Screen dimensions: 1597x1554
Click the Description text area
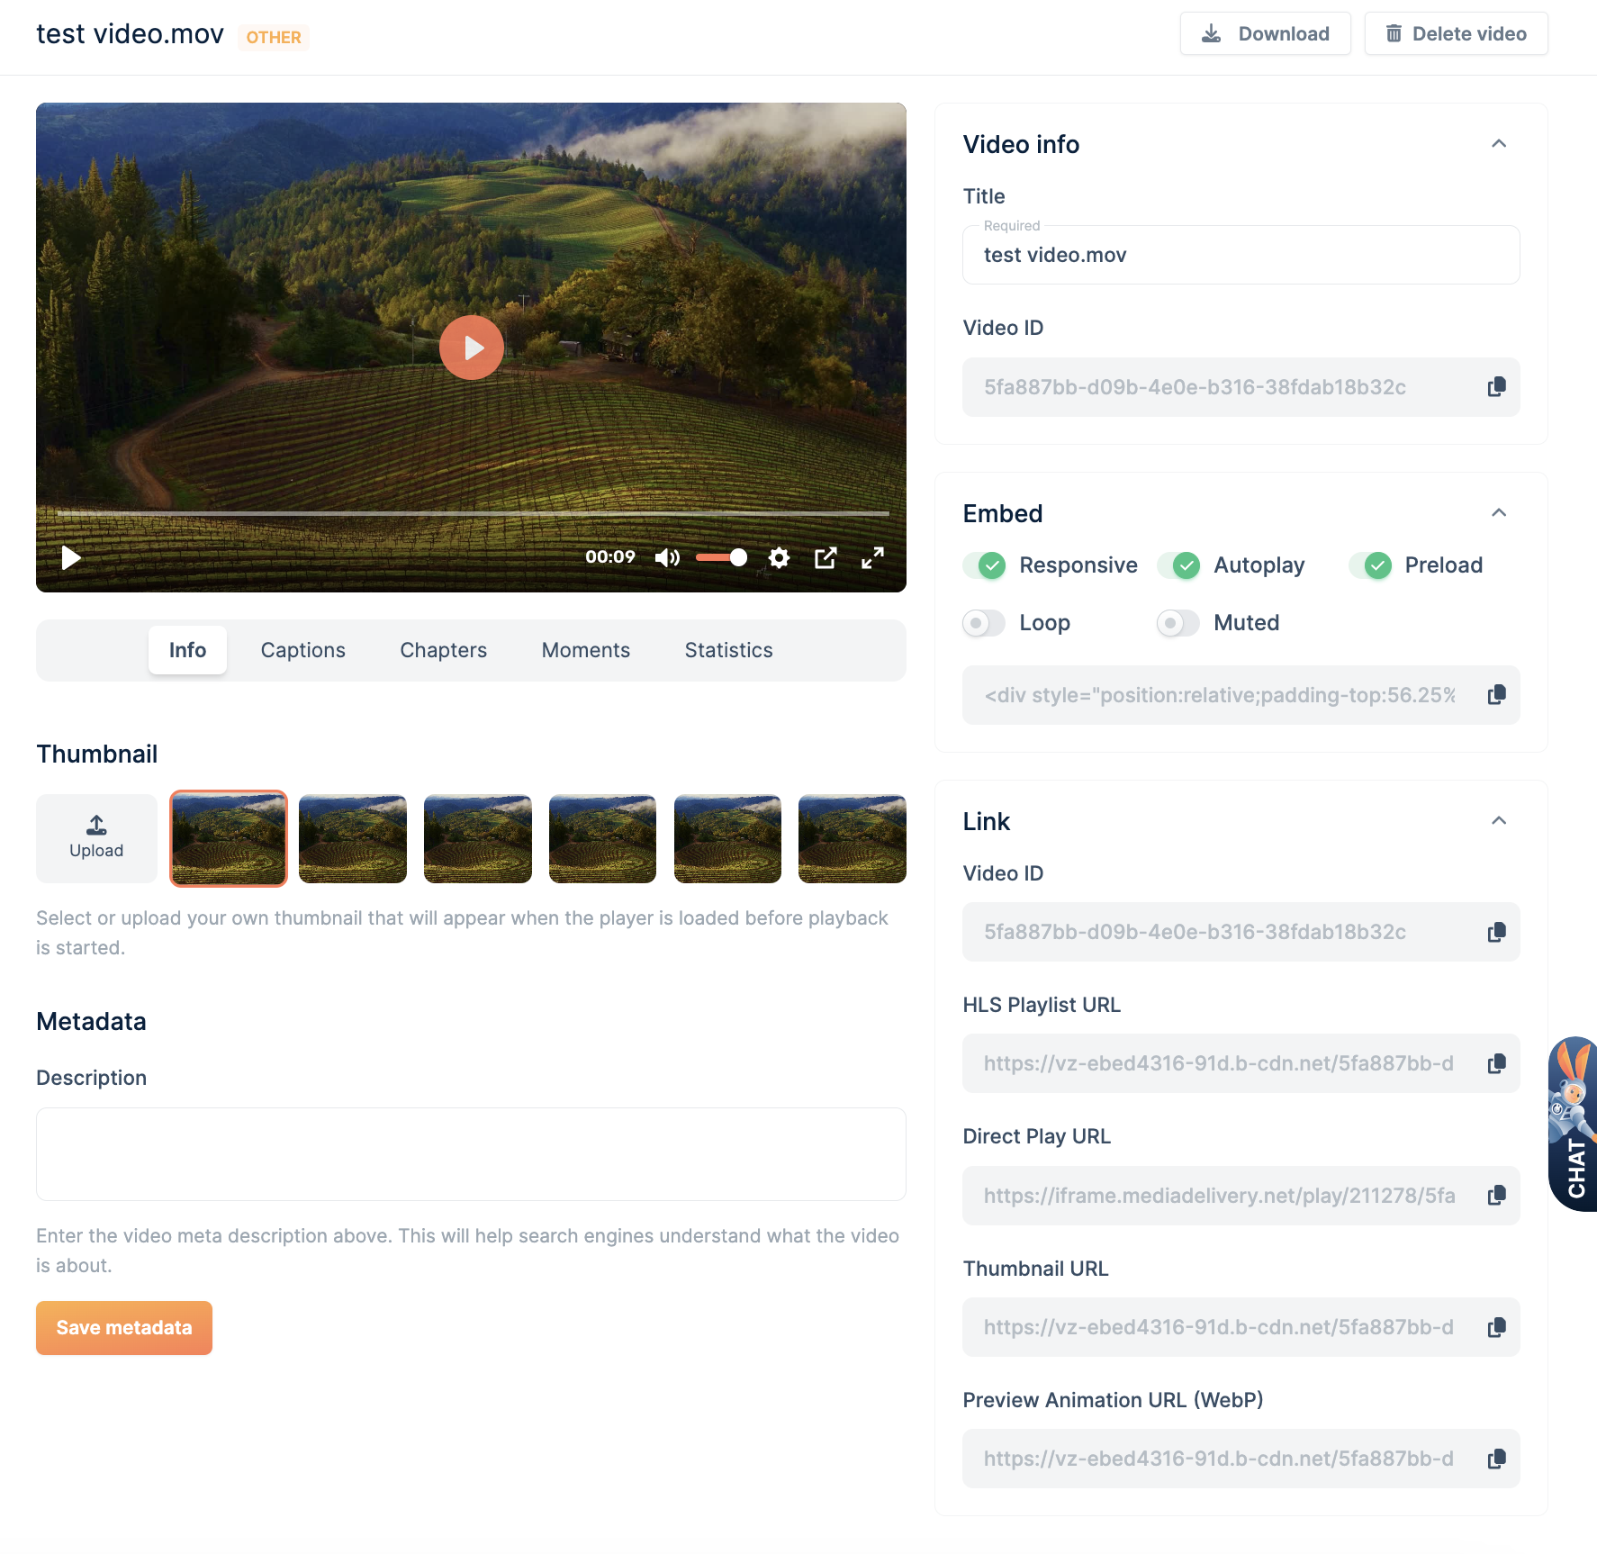pyautogui.click(x=471, y=1154)
